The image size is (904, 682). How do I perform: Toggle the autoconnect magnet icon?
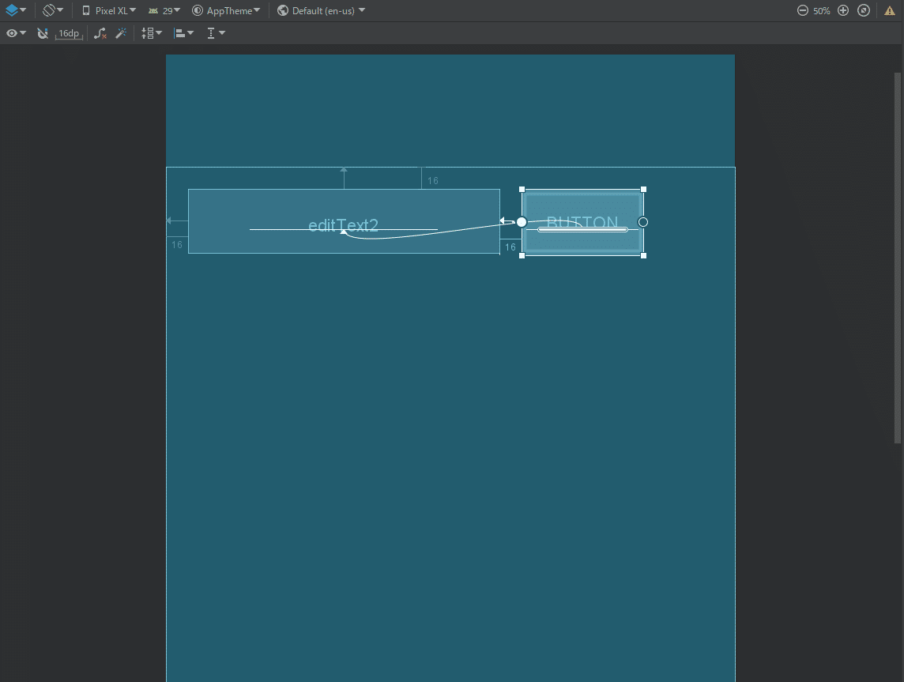43,33
